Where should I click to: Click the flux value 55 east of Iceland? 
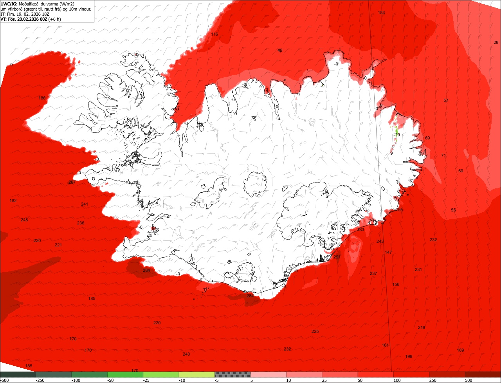pos(453,210)
